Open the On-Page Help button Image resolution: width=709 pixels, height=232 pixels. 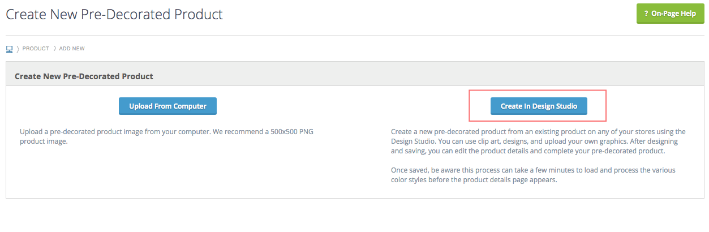point(670,14)
